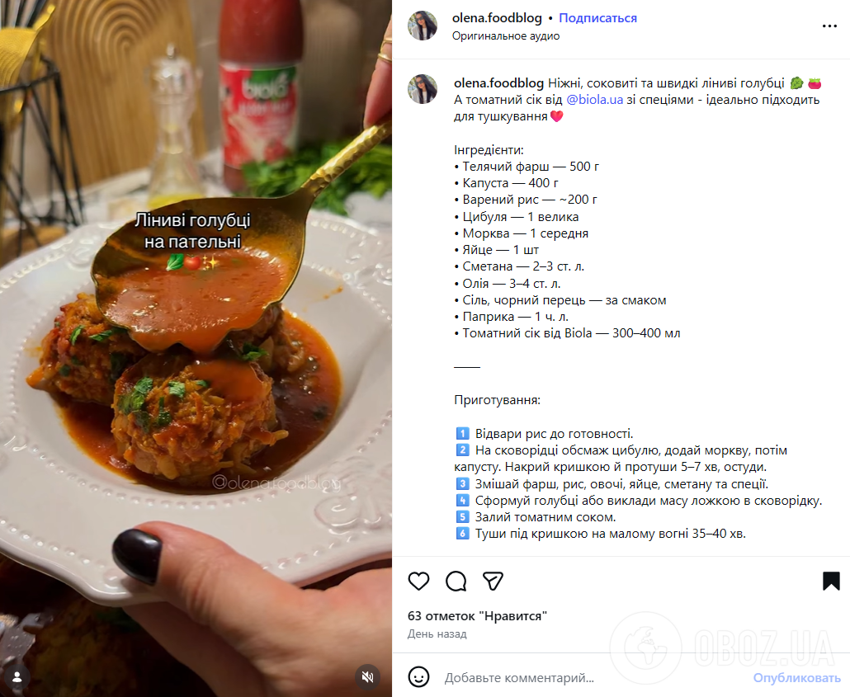The height and width of the screenshot is (697, 850).
Task: Open the three-dot options menu
Action: (x=829, y=26)
